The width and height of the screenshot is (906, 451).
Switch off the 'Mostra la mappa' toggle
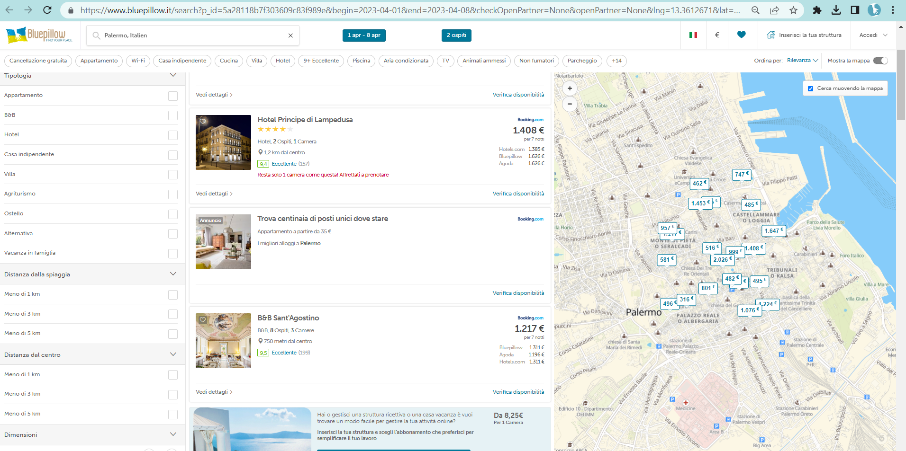click(881, 60)
